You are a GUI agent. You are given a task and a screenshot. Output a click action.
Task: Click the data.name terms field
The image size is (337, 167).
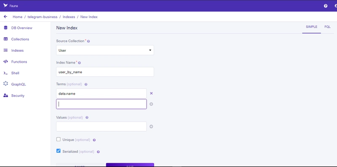coord(102,93)
